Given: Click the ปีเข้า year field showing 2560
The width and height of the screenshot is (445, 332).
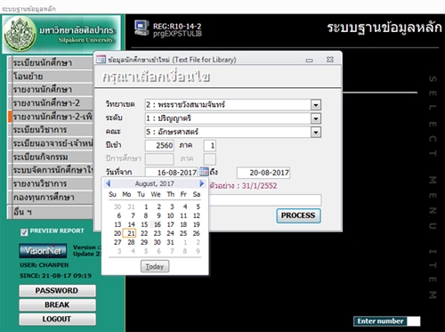Looking at the screenshot, I should pyautogui.click(x=159, y=145).
